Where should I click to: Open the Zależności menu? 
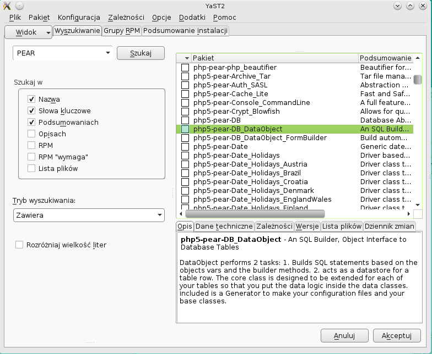coord(125,18)
